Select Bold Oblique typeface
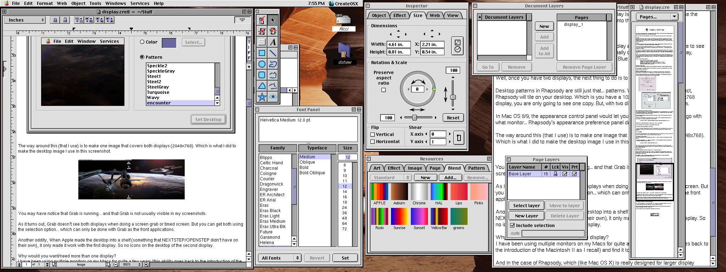The width and height of the screenshot is (726, 272). coord(312,173)
